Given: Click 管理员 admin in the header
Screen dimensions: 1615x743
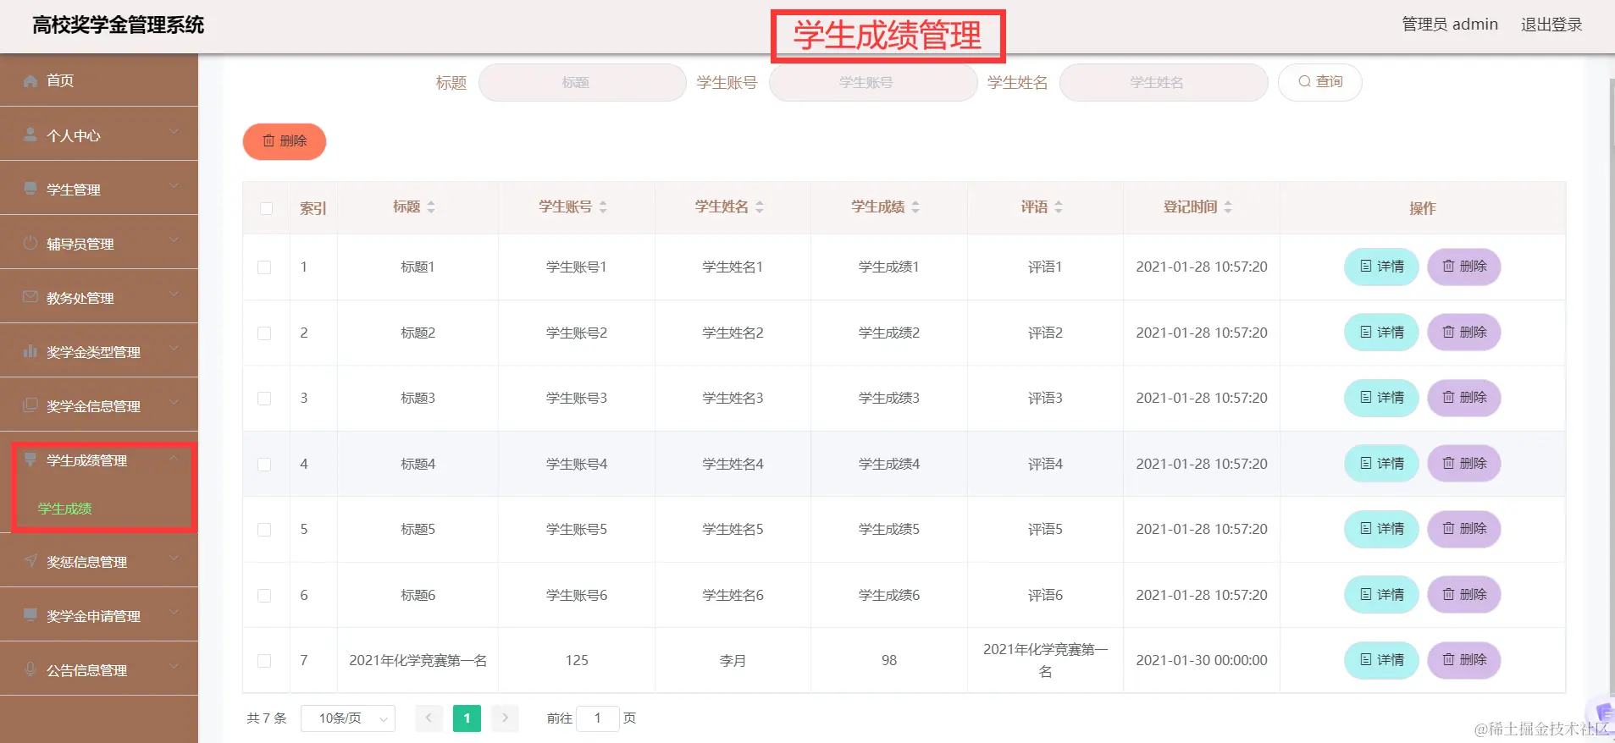Looking at the screenshot, I should click(x=1450, y=25).
